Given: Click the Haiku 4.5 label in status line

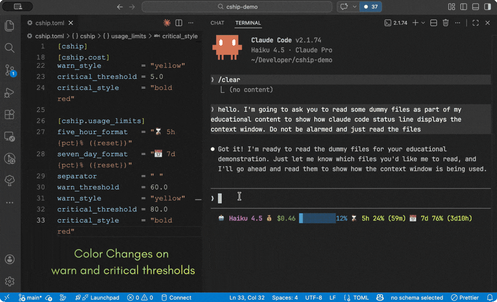Looking at the screenshot, I should click(246, 218).
